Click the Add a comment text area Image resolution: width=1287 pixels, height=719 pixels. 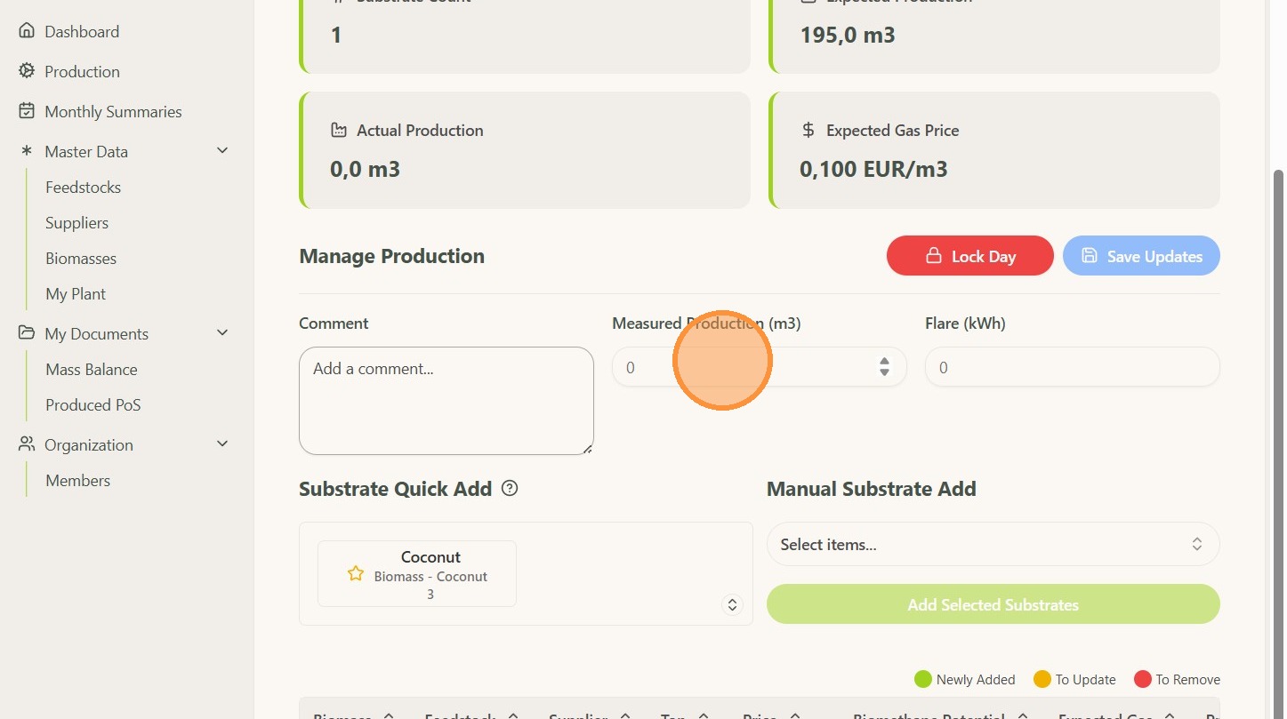446,400
